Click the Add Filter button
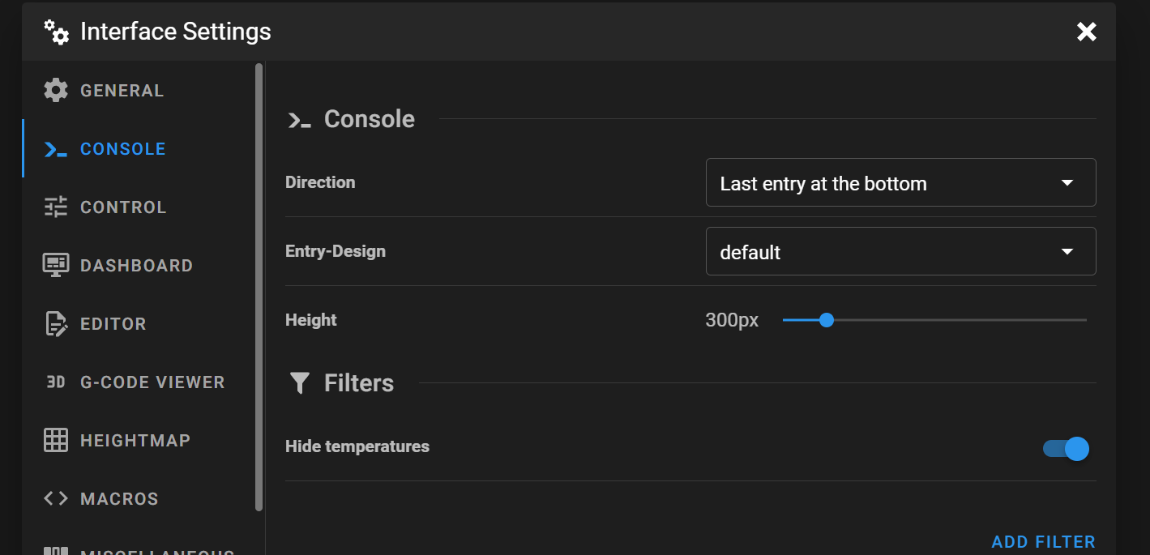The height and width of the screenshot is (555, 1150). [x=1043, y=541]
